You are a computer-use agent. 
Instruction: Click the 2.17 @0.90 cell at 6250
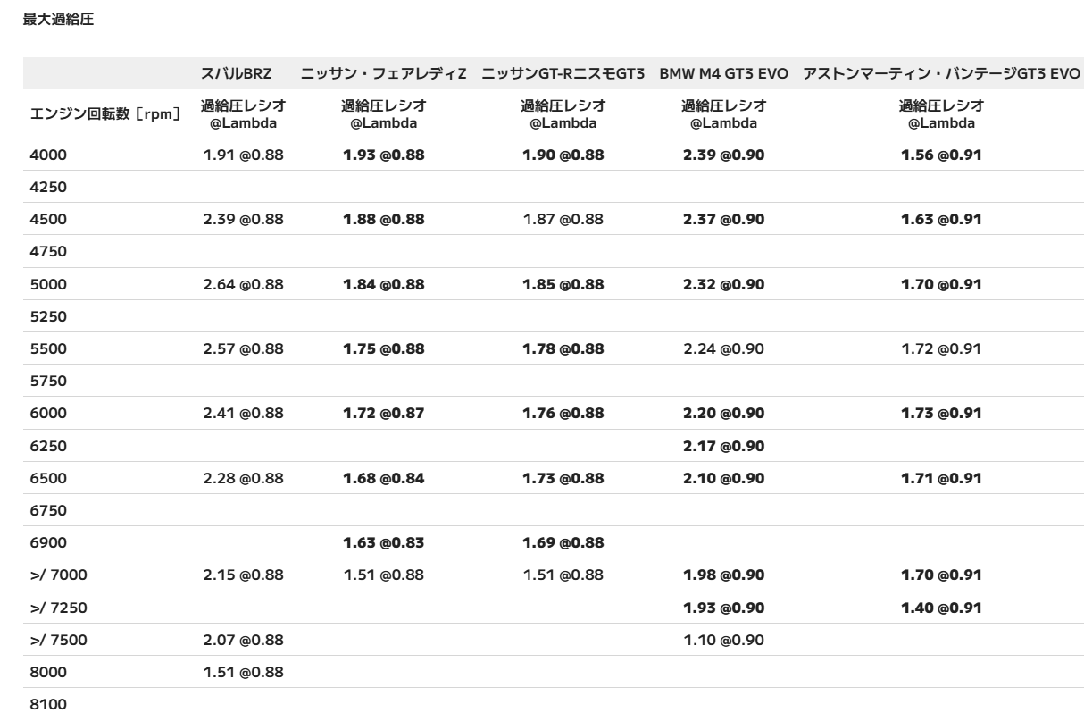coord(723,444)
